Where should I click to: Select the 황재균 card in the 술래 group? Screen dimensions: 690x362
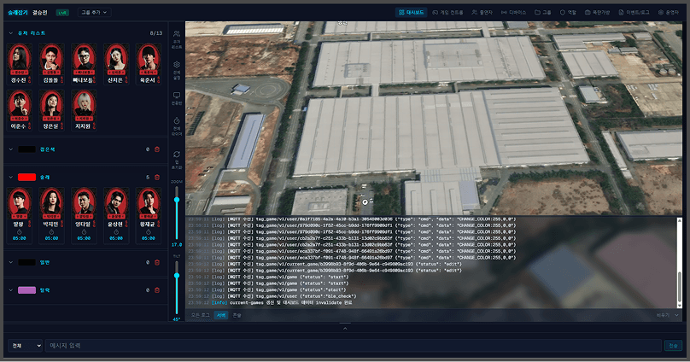pyautogui.click(x=149, y=215)
